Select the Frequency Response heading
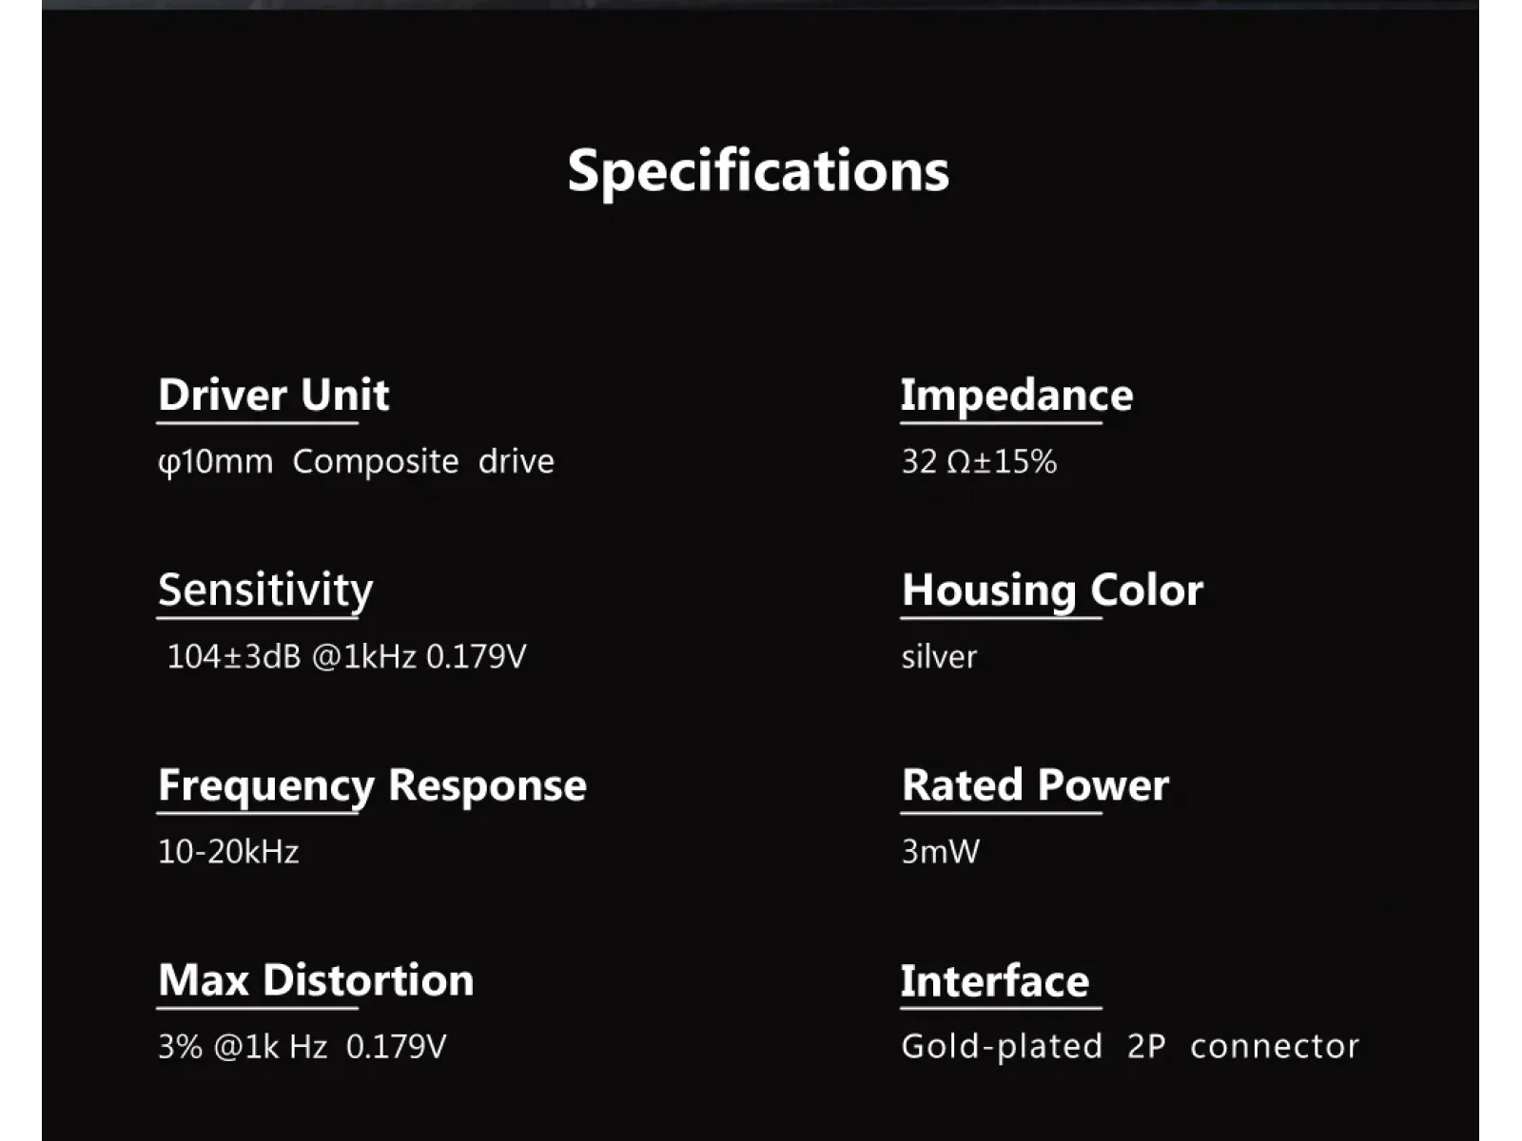1522x1141 pixels. (x=372, y=786)
